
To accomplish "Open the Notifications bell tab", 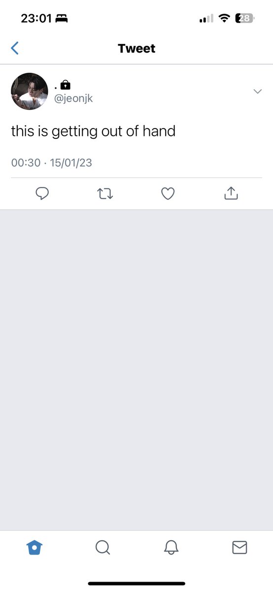I will [171, 547].
